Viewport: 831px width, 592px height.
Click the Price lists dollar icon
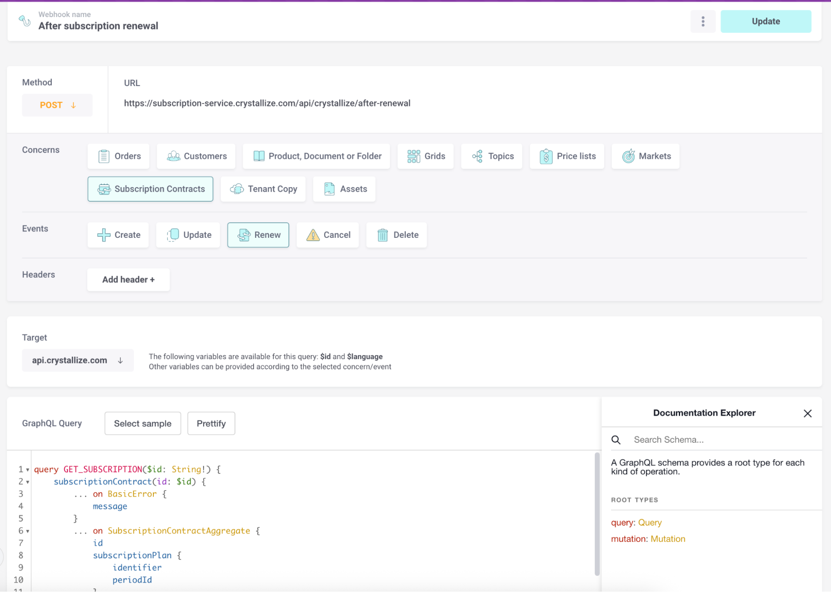coord(546,156)
